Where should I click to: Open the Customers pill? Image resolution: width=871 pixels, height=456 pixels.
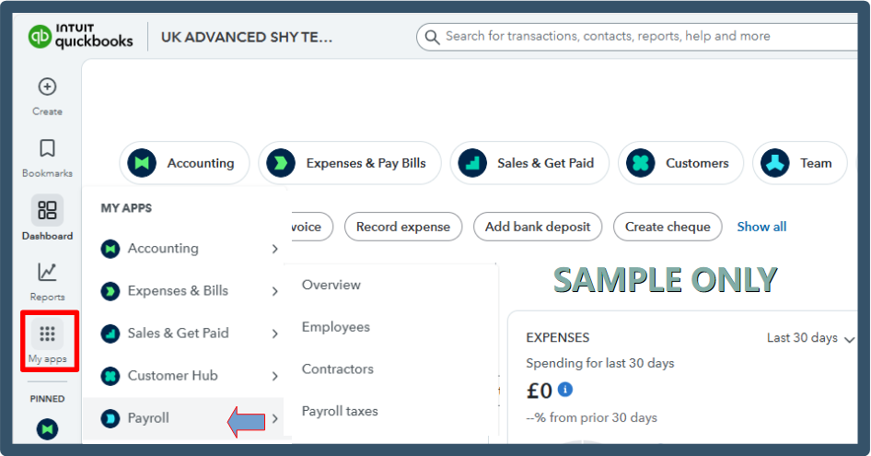[680, 163]
